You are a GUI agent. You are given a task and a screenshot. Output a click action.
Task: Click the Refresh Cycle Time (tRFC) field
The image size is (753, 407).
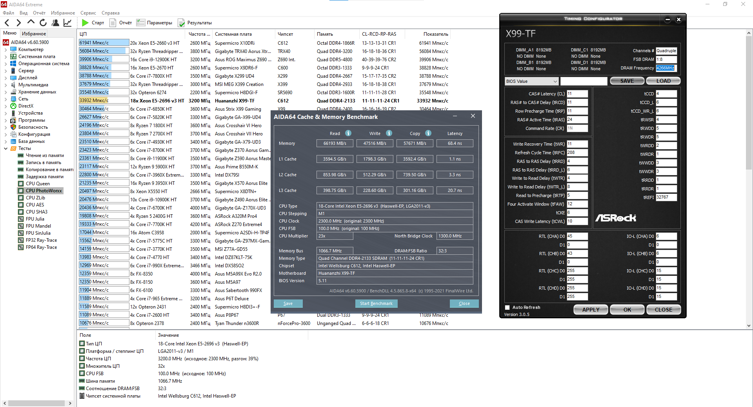coord(577,153)
